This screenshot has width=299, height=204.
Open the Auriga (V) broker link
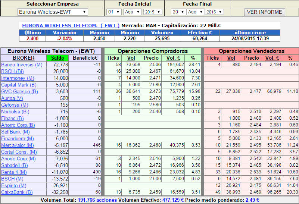(12, 98)
